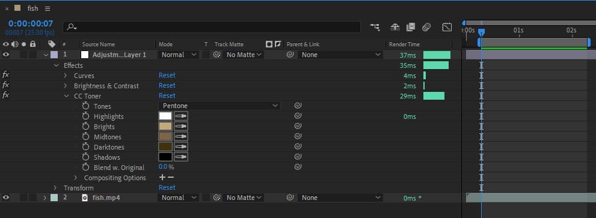
Task: Collapse Adjustment Layer 1 properties
Action: [x=46, y=55]
